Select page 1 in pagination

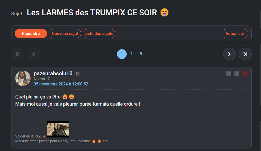point(122,54)
